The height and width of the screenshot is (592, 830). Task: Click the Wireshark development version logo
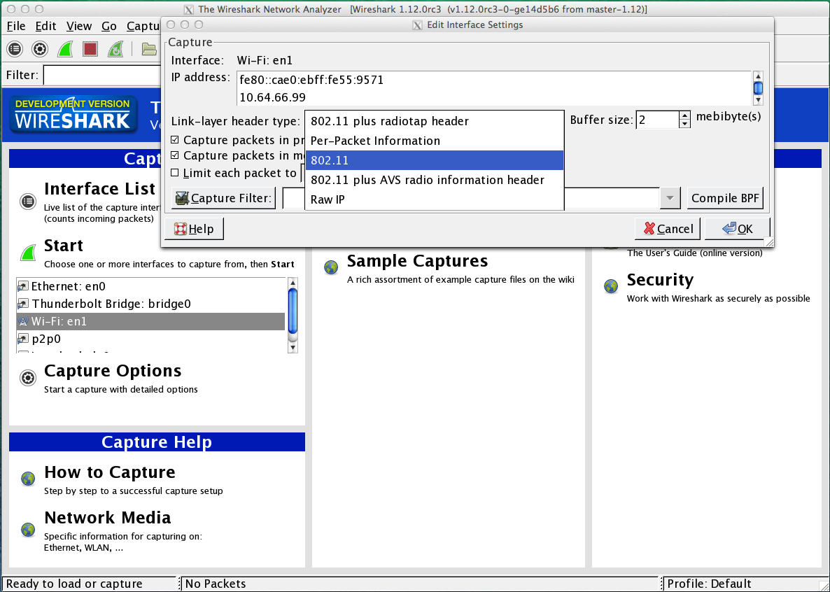click(73, 114)
